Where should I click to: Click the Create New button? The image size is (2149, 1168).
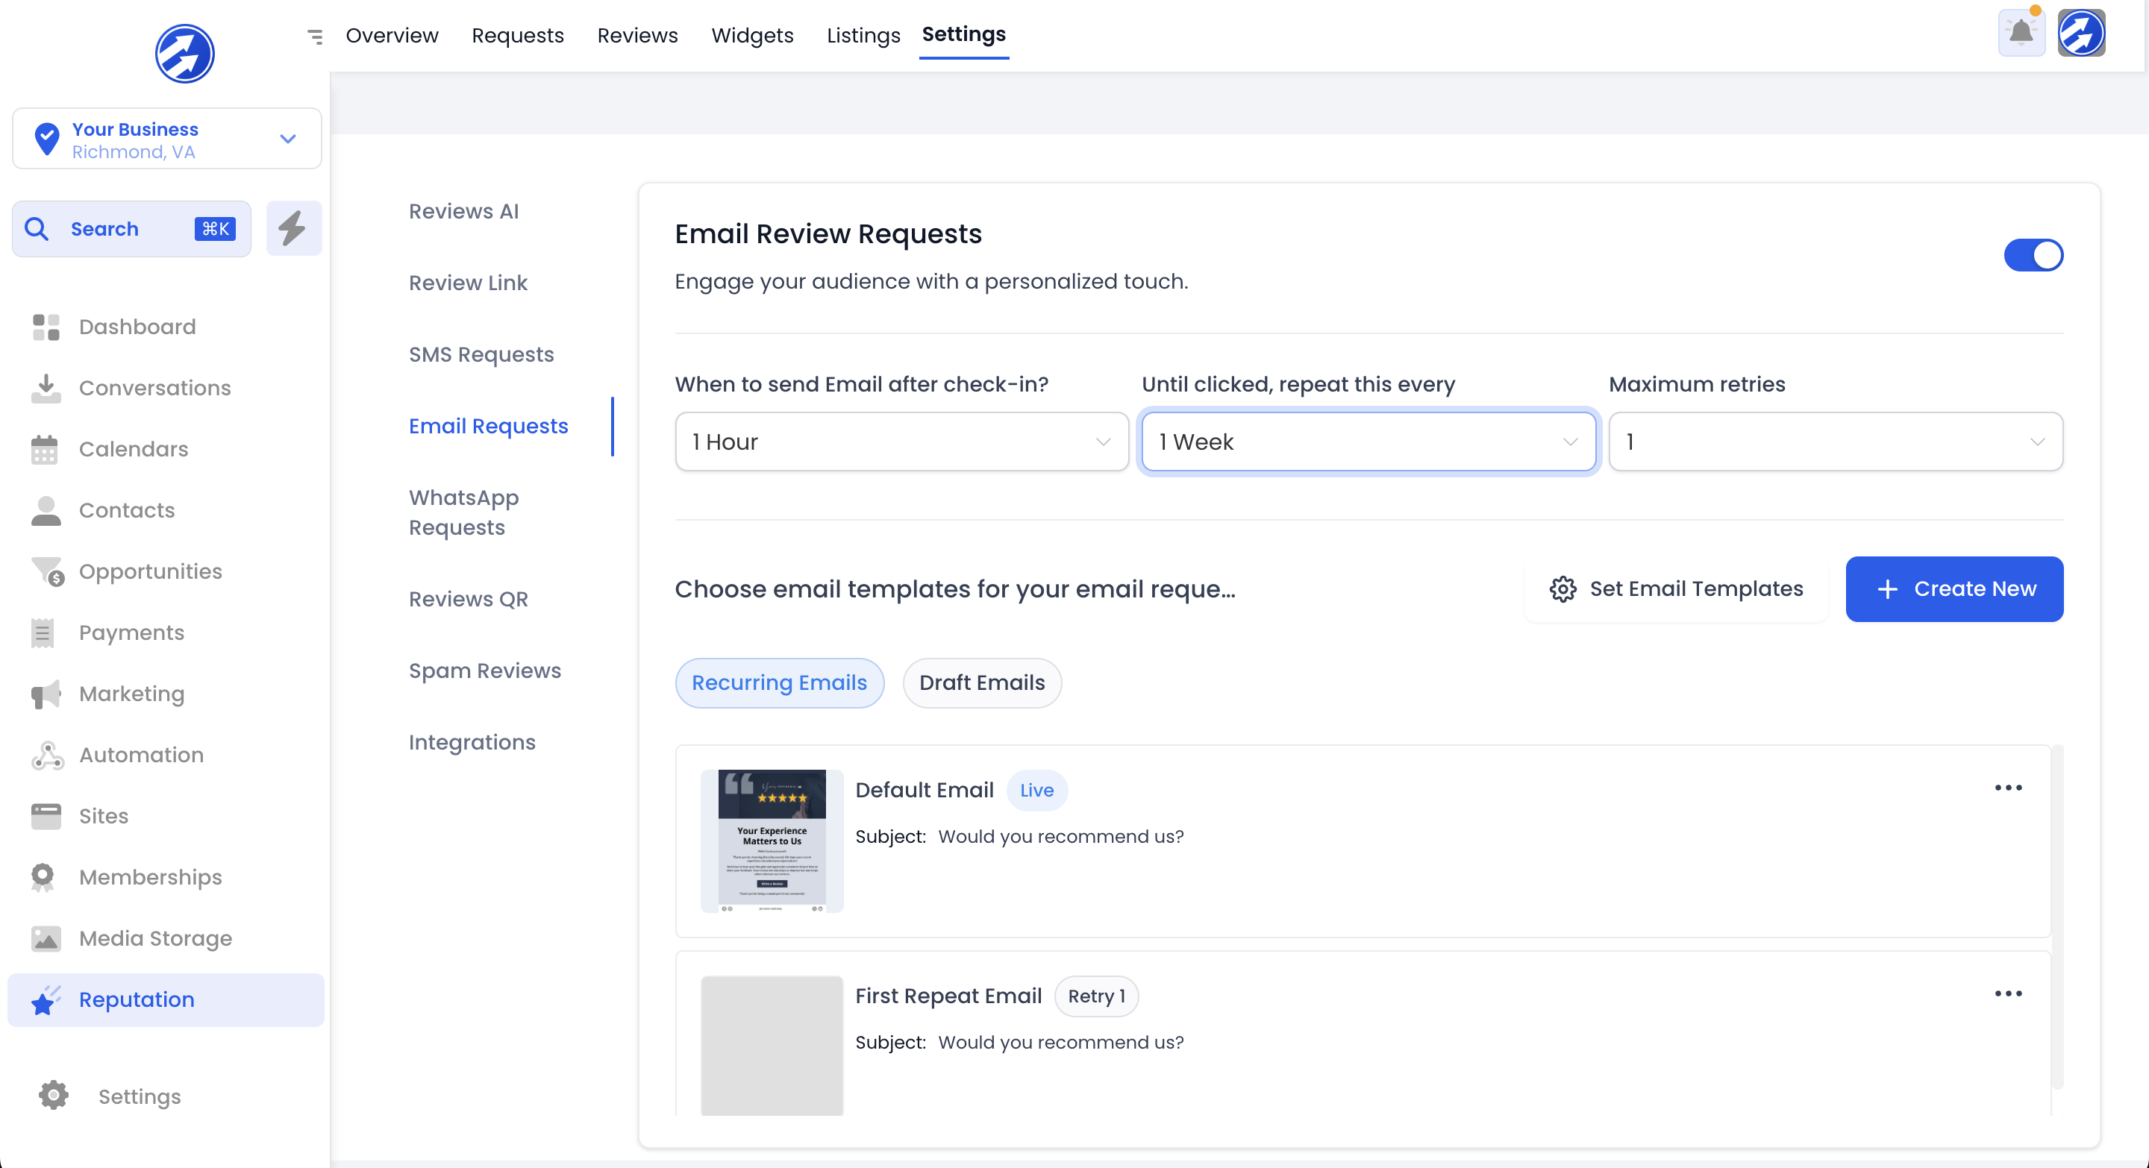(x=1954, y=588)
